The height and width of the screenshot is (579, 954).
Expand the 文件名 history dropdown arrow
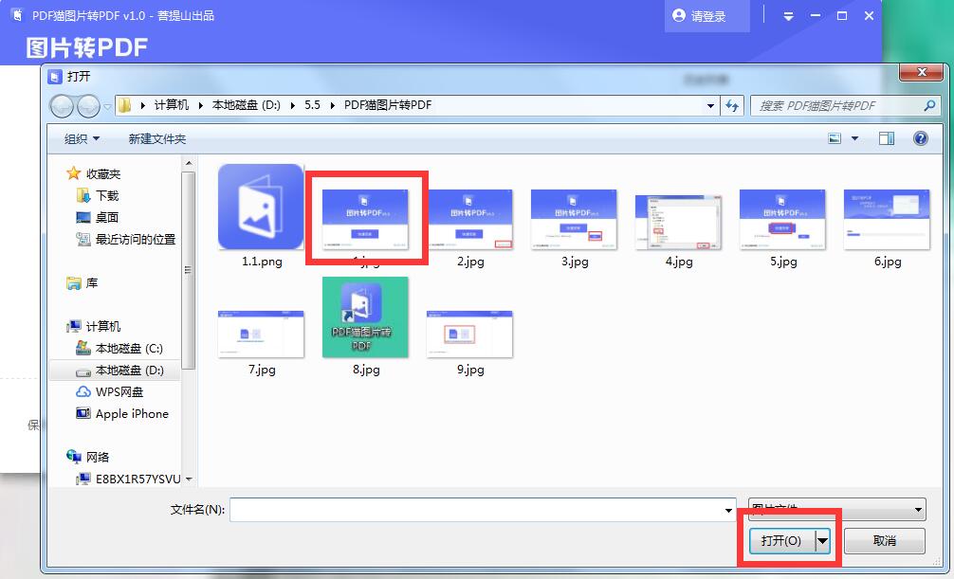[x=728, y=510]
